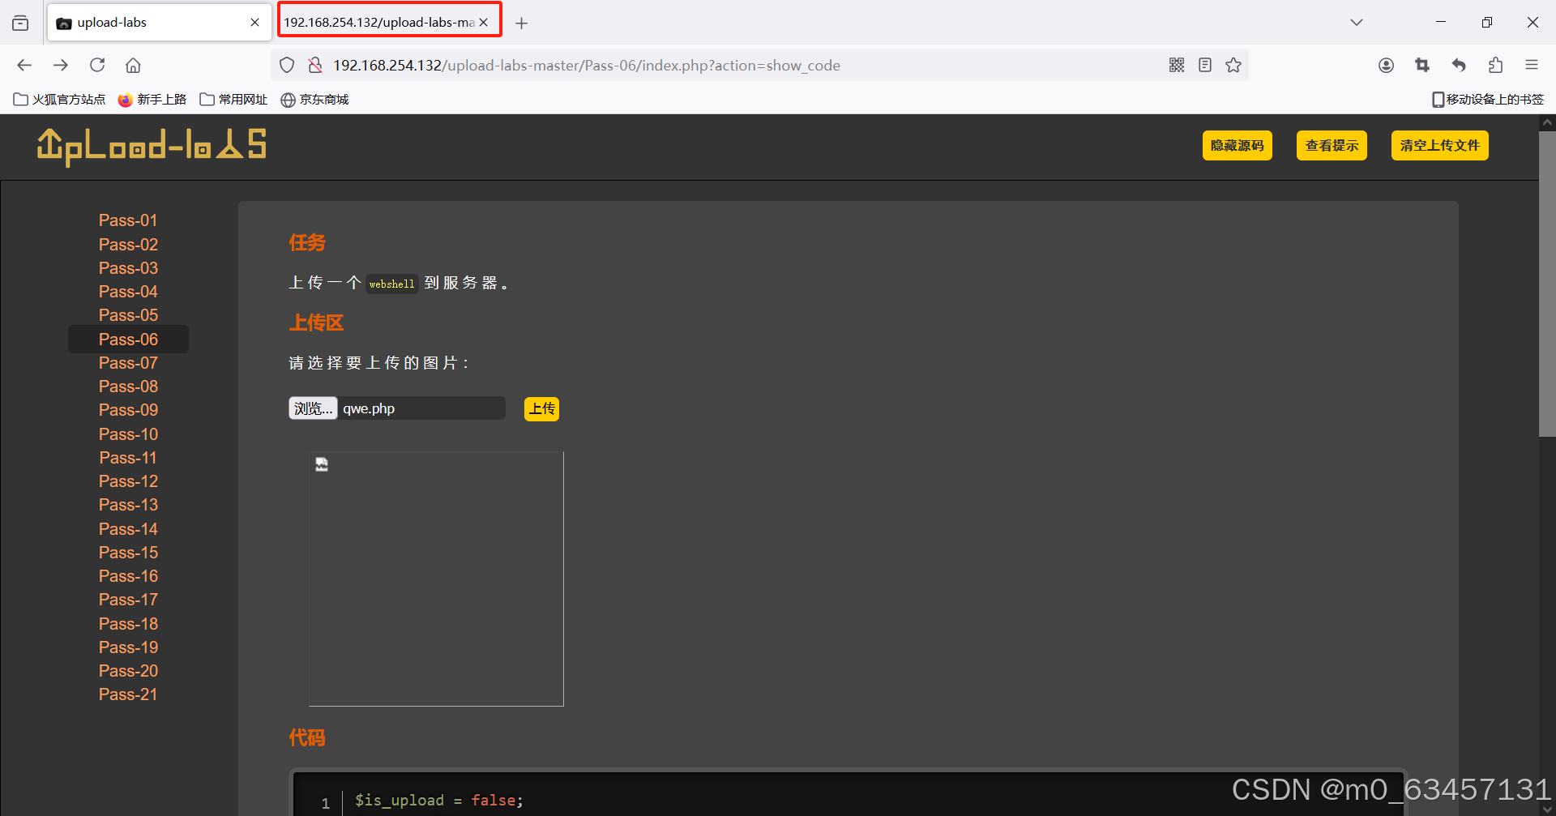This screenshot has height=816, width=1556.
Task: Open Pass-04 in the sidebar
Action: coord(128,292)
